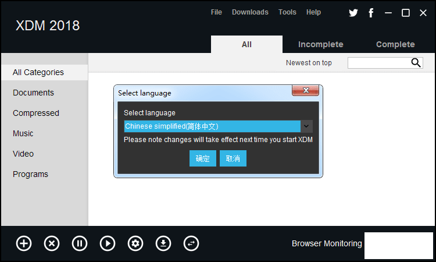Open the File menu
436x262 pixels.
coord(216,12)
